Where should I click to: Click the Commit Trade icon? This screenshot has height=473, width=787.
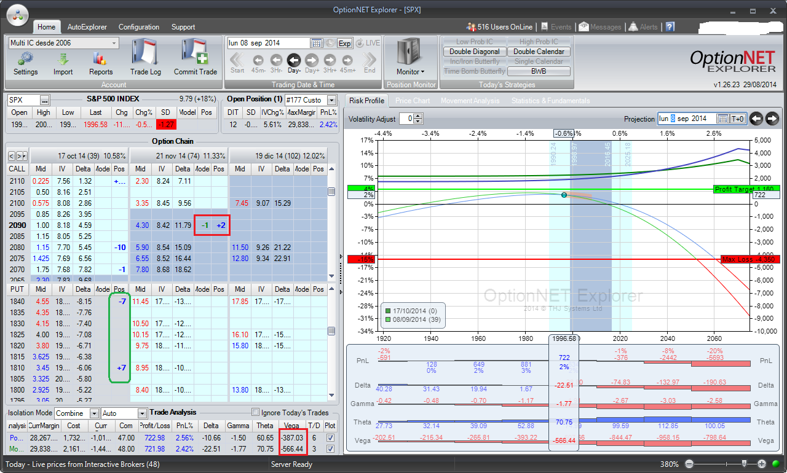(195, 55)
